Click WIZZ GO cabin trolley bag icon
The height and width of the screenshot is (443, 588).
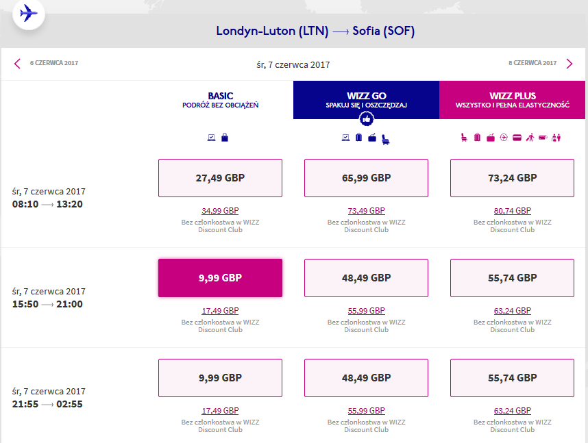[372, 138]
